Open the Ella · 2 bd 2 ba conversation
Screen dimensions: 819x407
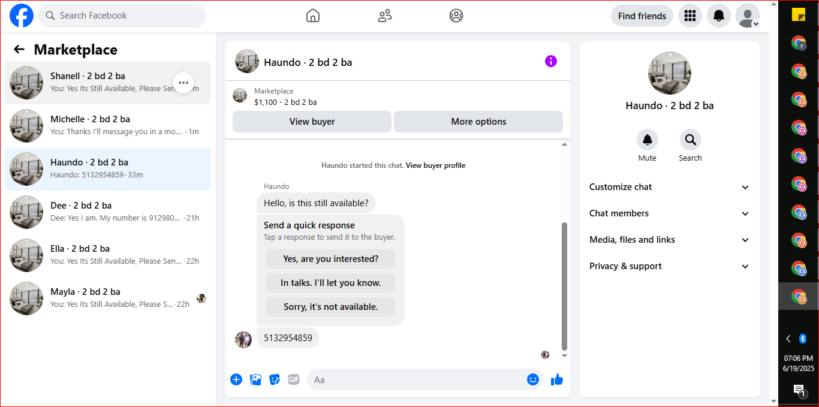point(108,255)
